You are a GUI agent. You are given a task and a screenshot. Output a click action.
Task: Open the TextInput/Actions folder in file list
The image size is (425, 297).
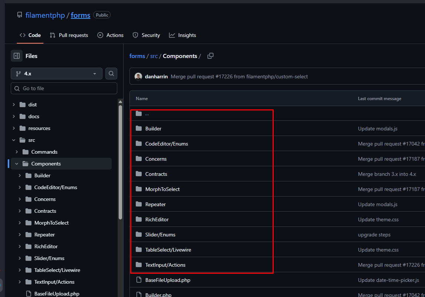165,265
